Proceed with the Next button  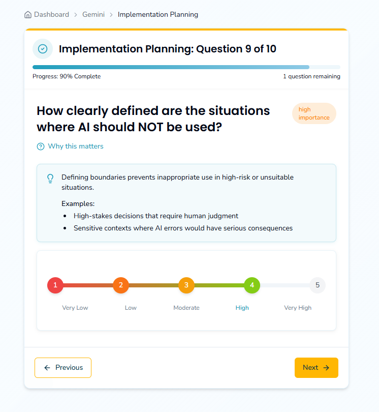coord(316,368)
